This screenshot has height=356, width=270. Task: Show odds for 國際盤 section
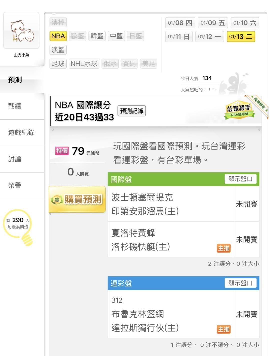coord(240,179)
